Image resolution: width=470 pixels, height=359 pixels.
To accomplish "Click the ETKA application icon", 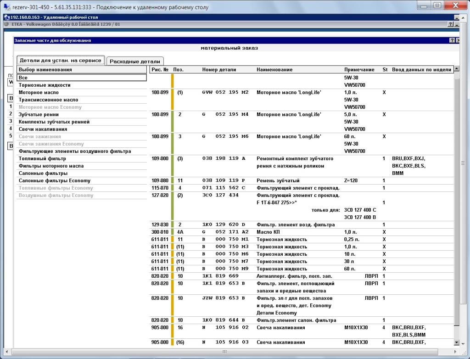I will (6, 24).
